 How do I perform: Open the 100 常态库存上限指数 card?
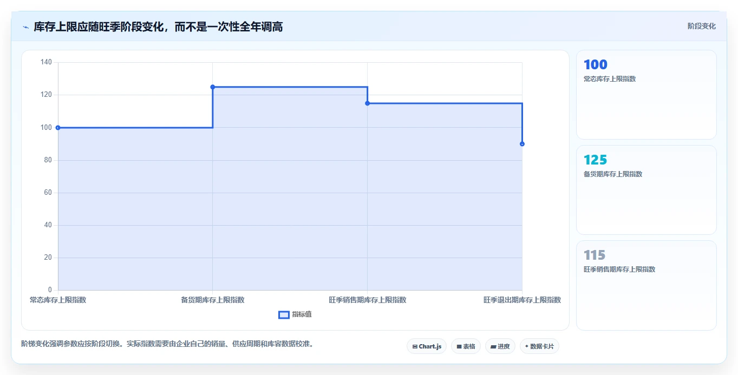coord(646,95)
